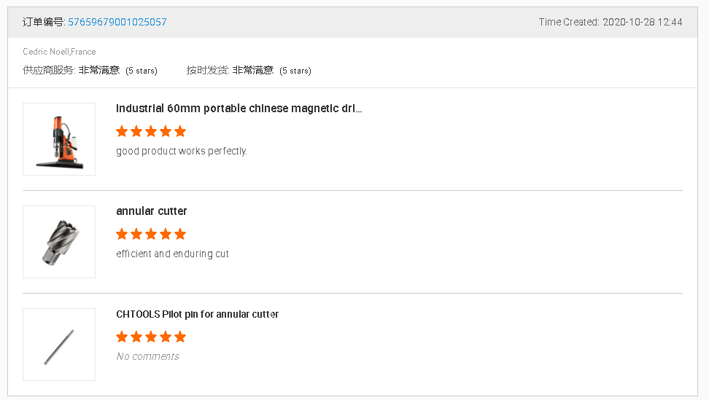Viewport: 709px width, 400px height.
Task: Click third star of magnetic drill rating
Action: tap(151, 131)
